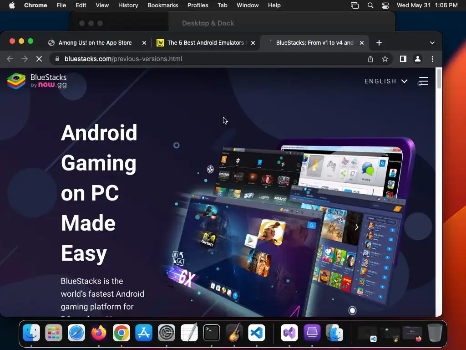The image size is (466, 350).
Task: Switch to The 5 Best Android Emulators tab
Action: pos(206,43)
